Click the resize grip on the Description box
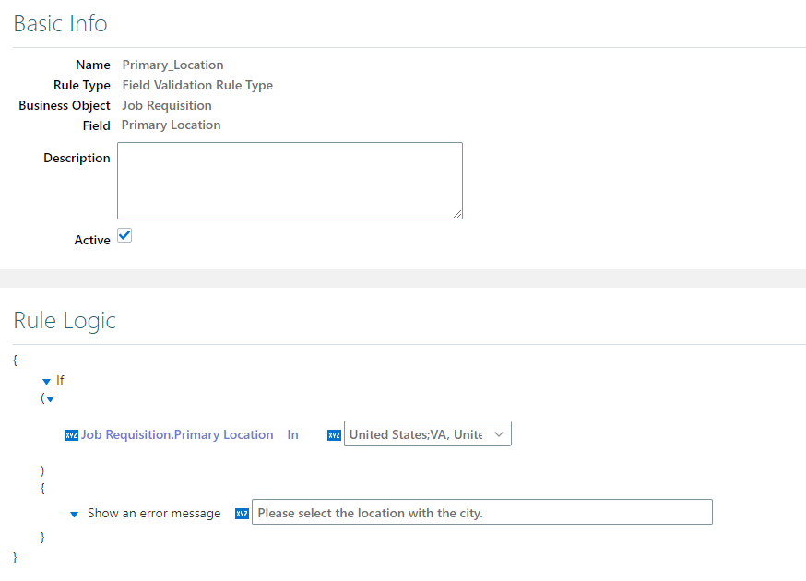Viewport: 806px width, 581px height. pyautogui.click(x=458, y=214)
